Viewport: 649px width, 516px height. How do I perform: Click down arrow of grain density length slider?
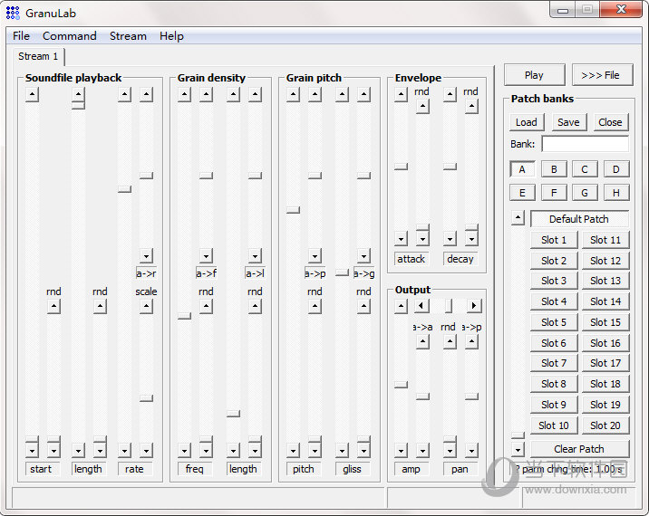(x=234, y=450)
